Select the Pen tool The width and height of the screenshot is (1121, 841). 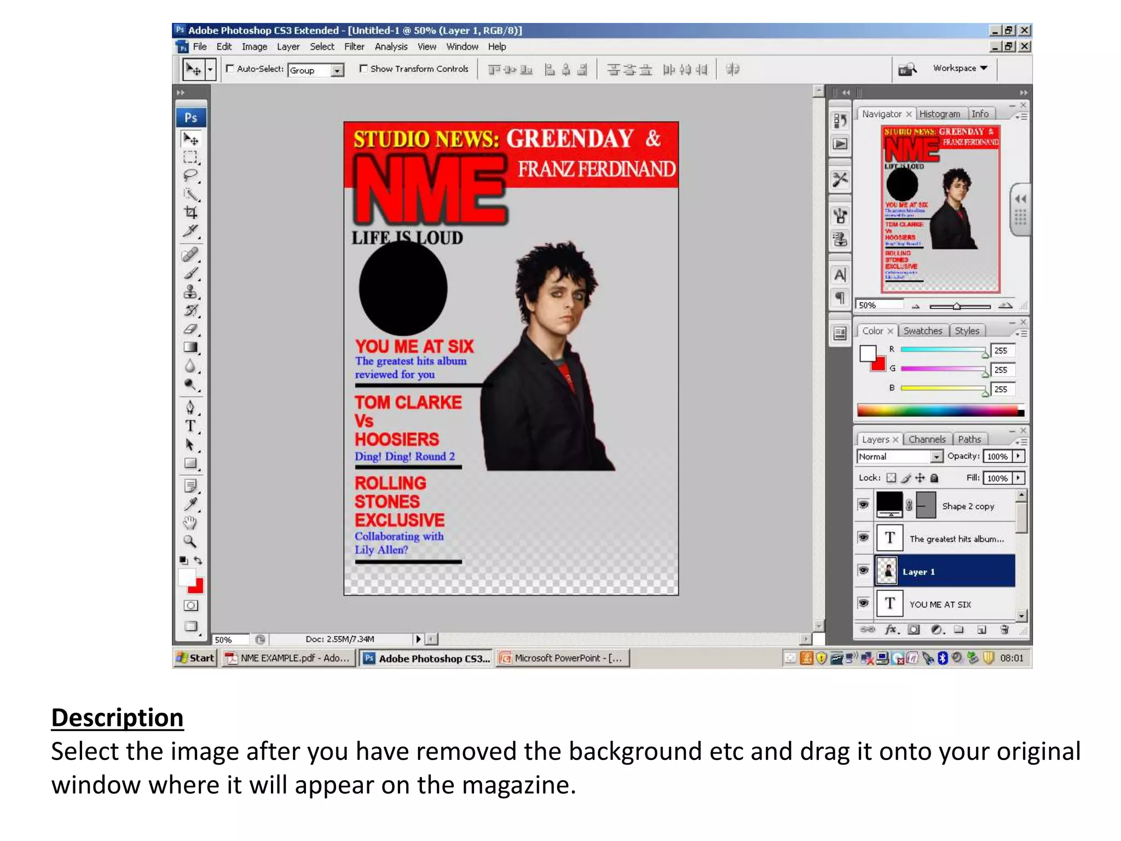(x=190, y=407)
